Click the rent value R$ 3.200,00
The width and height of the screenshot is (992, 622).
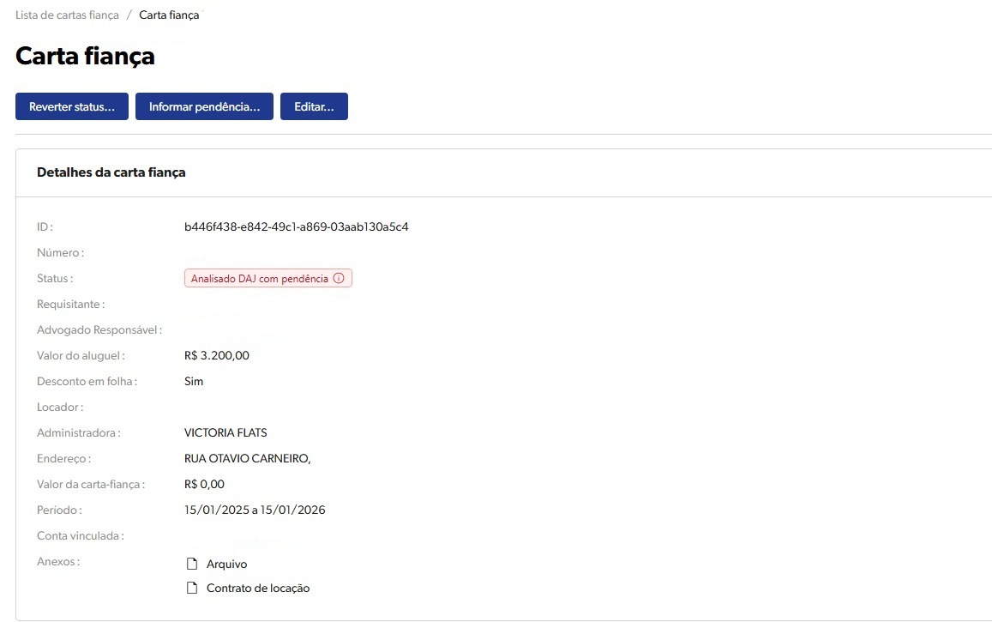pyautogui.click(x=216, y=355)
